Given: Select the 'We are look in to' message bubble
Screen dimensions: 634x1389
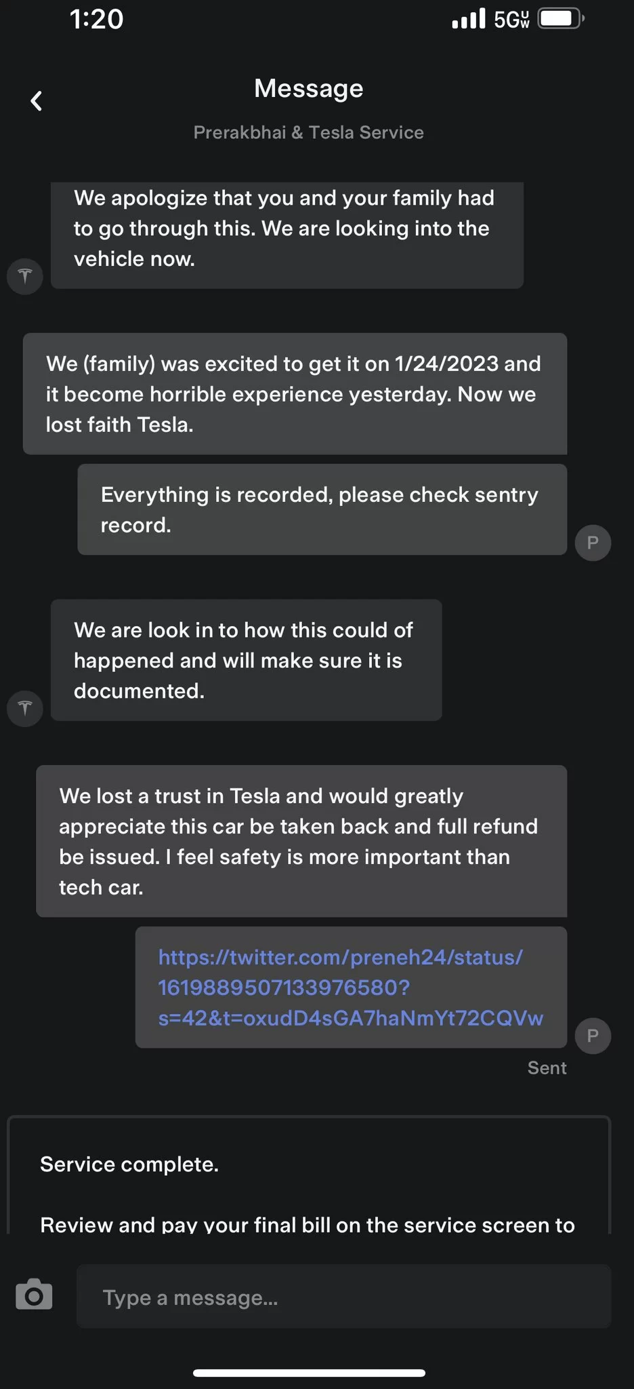Looking at the screenshot, I should pyautogui.click(x=247, y=660).
